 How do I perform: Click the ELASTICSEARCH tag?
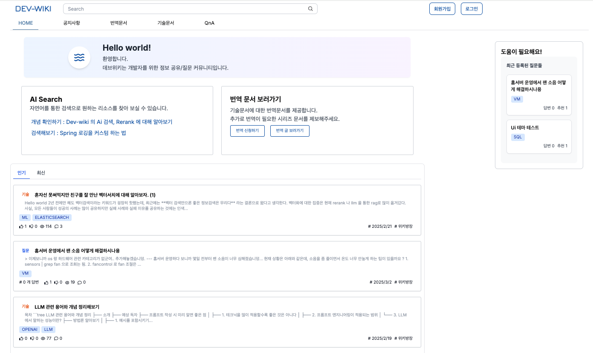pyautogui.click(x=52, y=218)
